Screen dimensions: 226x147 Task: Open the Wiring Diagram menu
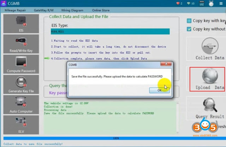(72, 10)
